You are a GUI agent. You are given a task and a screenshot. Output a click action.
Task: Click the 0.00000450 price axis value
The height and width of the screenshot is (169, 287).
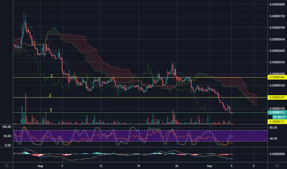coord(277,85)
